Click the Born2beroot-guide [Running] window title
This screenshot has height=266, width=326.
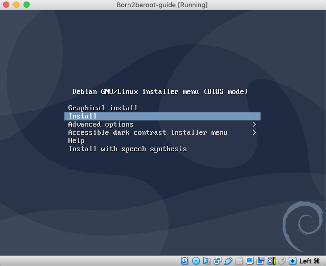[x=162, y=5]
